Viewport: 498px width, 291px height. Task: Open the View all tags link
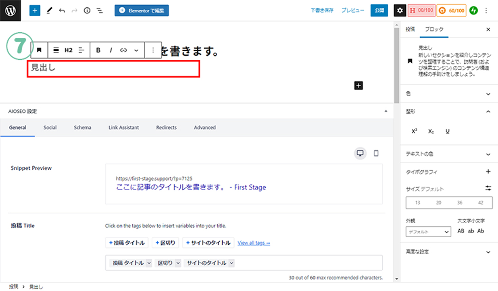point(254,243)
